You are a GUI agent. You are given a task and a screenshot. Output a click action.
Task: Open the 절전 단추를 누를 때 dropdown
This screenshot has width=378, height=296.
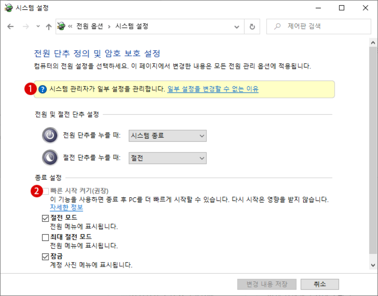click(x=167, y=158)
